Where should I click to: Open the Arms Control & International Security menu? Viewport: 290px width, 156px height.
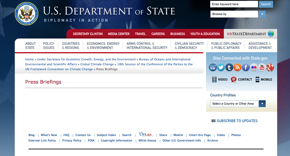(147, 46)
